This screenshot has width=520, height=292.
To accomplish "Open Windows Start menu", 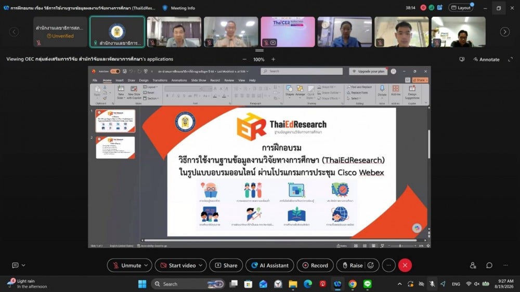I will pos(142,284).
